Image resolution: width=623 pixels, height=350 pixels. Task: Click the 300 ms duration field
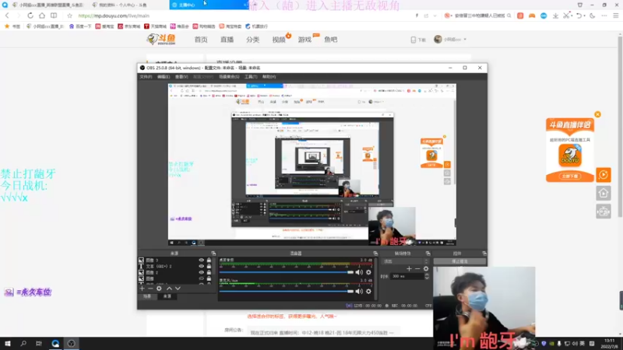coord(407,276)
